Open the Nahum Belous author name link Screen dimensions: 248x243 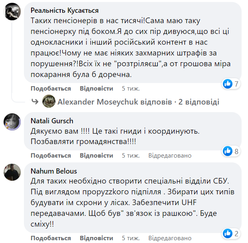point(54,171)
